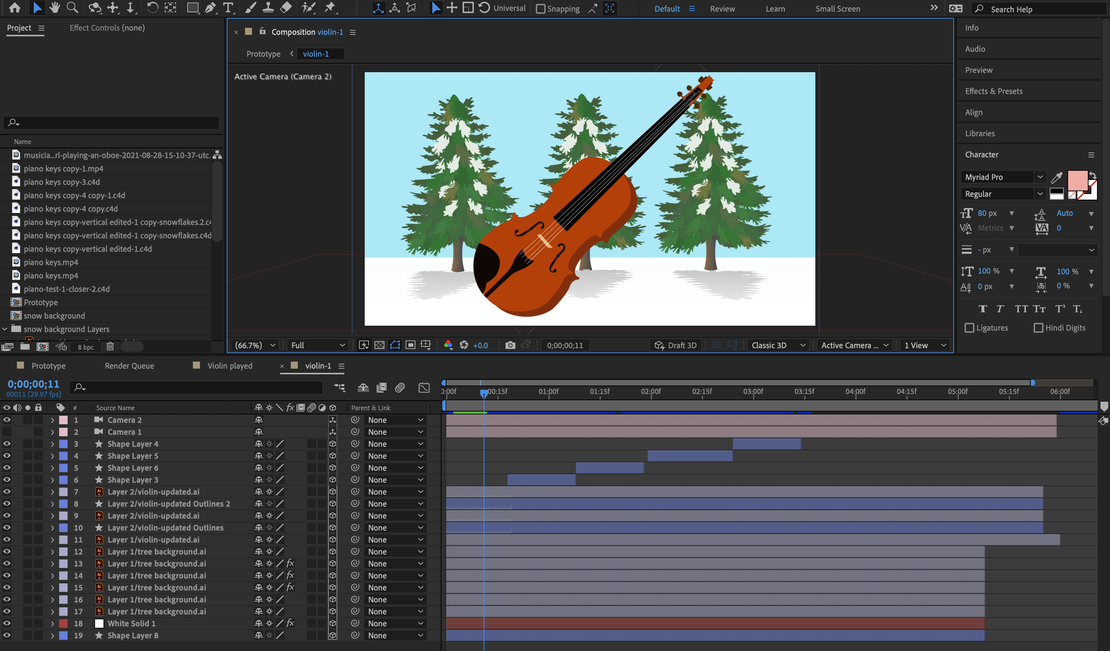Select the Puppet Pin tool
This screenshot has width=1110, height=651.
[x=330, y=8]
